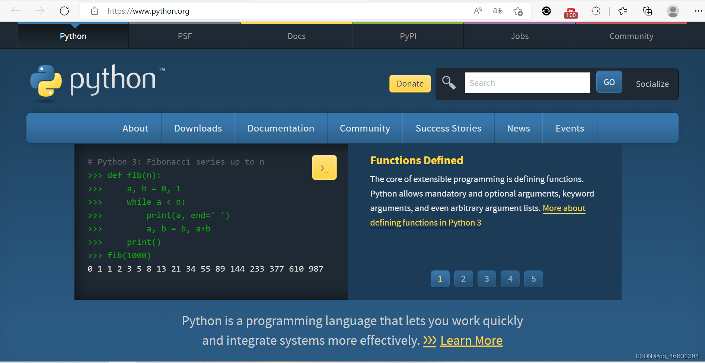Select the PyPI top tab
Image resolution: width=705 pixels, height=363 pixels.
(408, 36)
